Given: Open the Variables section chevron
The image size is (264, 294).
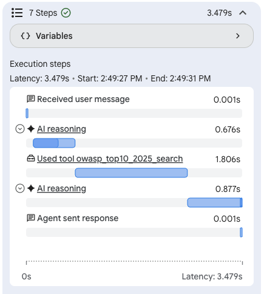Looking at the screenshot, I should [x=238, y=36].
